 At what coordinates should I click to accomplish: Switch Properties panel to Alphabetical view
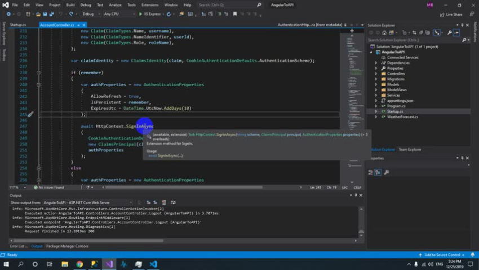point(378,173)
